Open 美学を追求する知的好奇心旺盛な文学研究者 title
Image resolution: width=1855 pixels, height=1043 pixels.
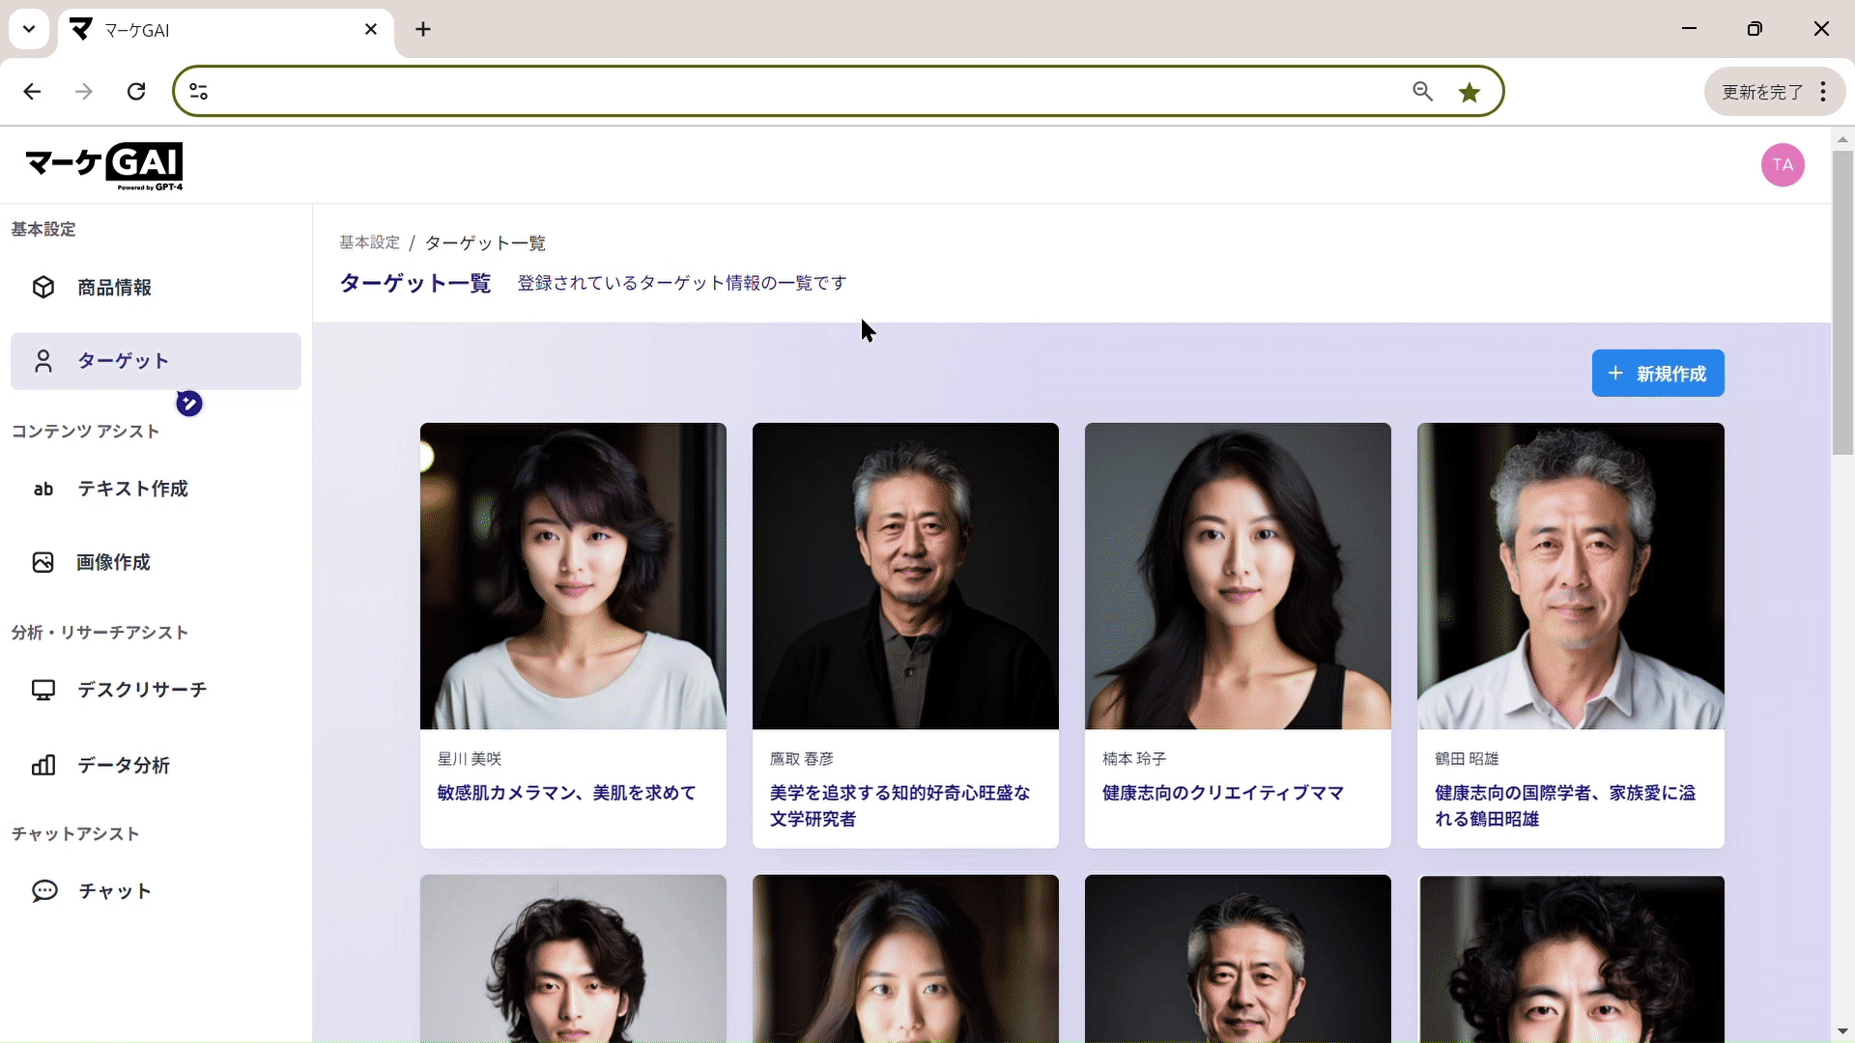[x=899, y=805]
